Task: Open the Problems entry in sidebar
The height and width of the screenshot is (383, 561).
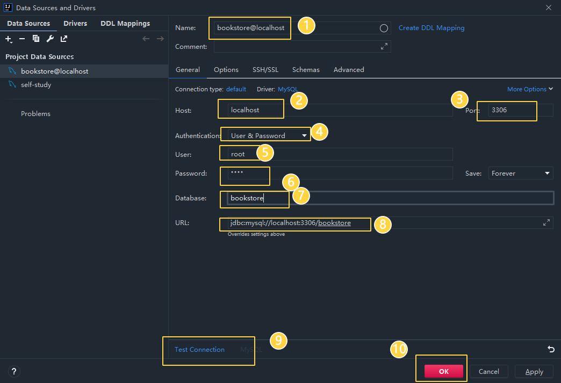Action: point(36,114)
